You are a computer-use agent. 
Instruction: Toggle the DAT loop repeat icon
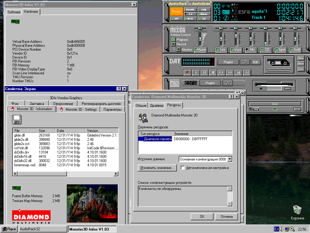tap(244, 62)
